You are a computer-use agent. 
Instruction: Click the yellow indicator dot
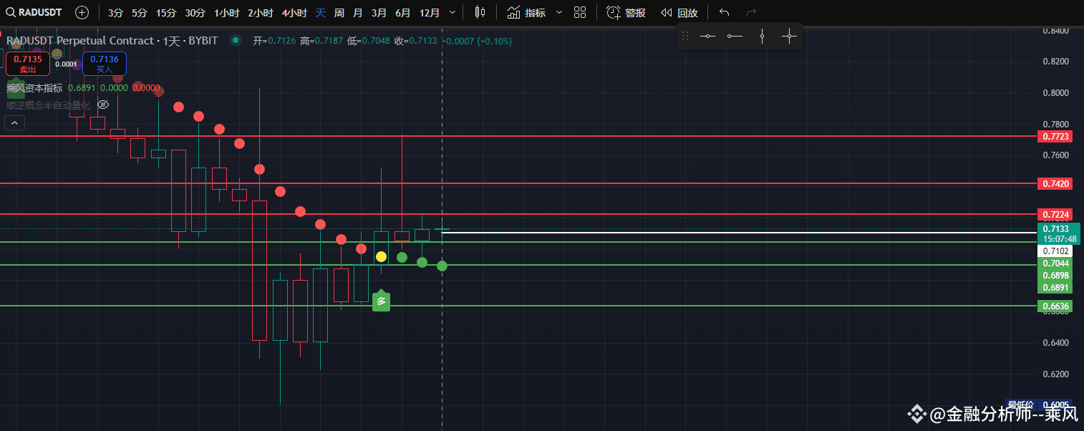(x=382, y=256)
